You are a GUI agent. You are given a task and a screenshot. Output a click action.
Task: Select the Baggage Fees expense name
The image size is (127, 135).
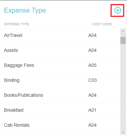click(x=19, y=65)
